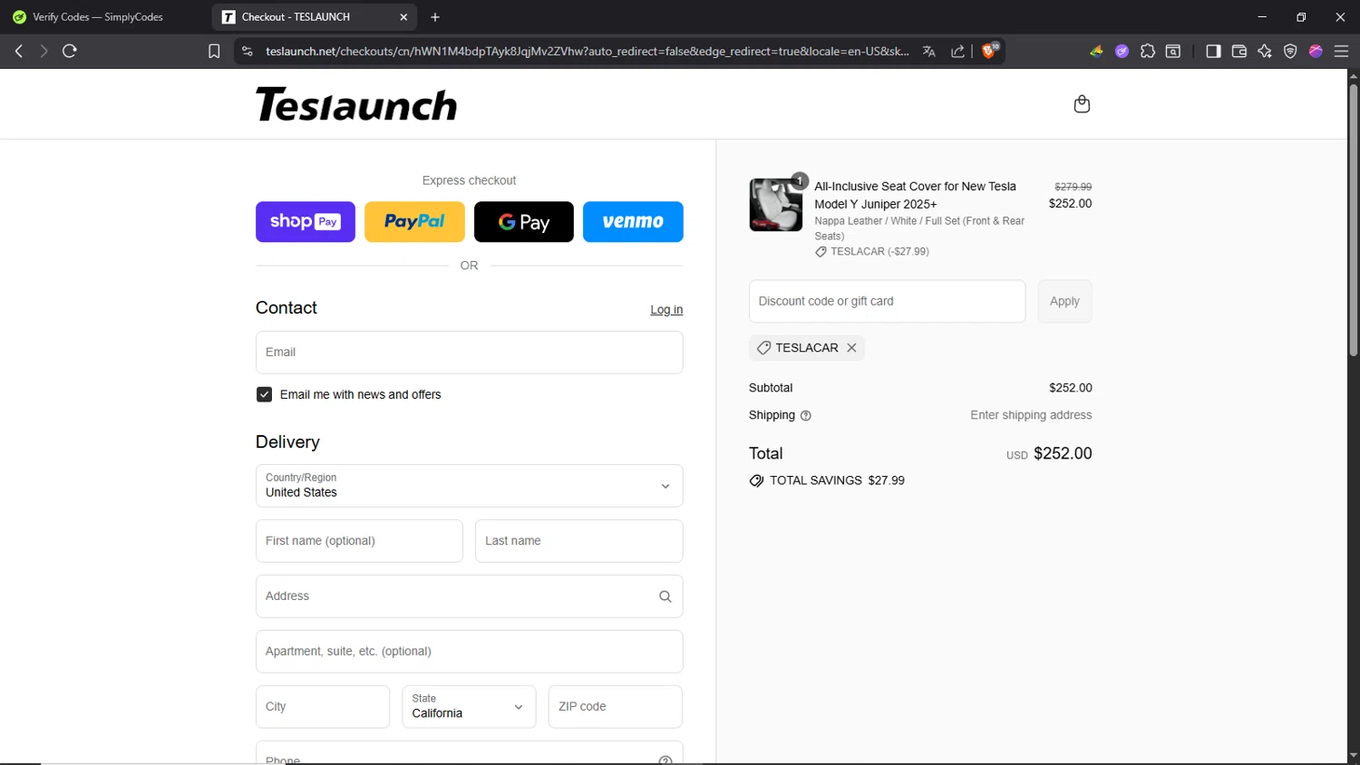Click the Teslaunch logo
Image resolution: width=1360 pixels, height=765 pixels.
pyautogui.click(x=356, y=105)
